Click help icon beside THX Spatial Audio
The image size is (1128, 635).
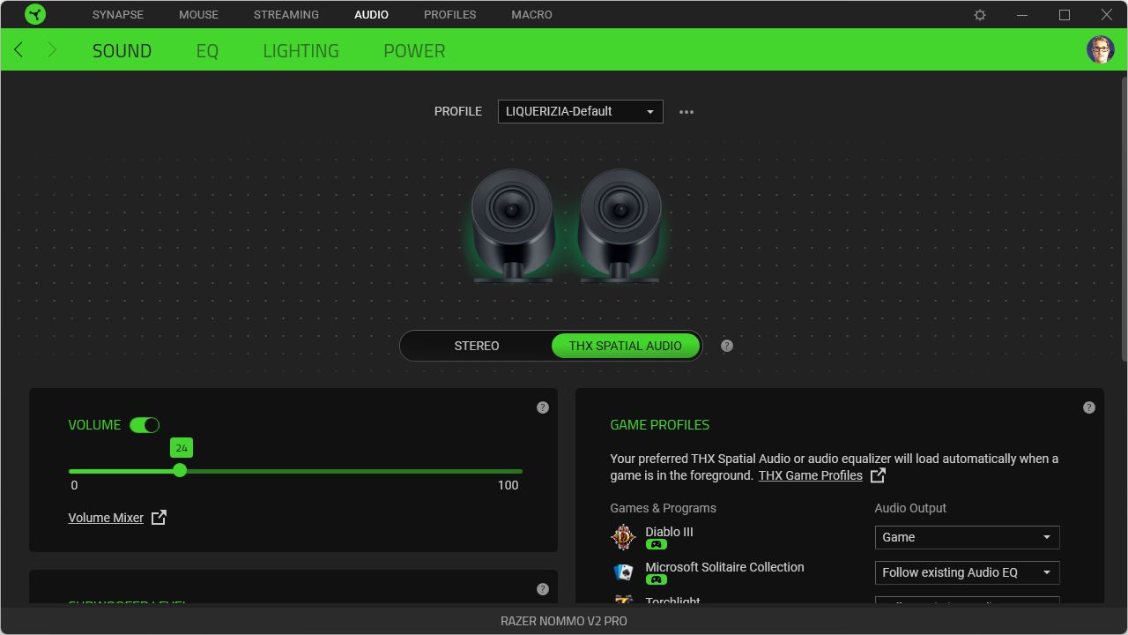(727, 346)
